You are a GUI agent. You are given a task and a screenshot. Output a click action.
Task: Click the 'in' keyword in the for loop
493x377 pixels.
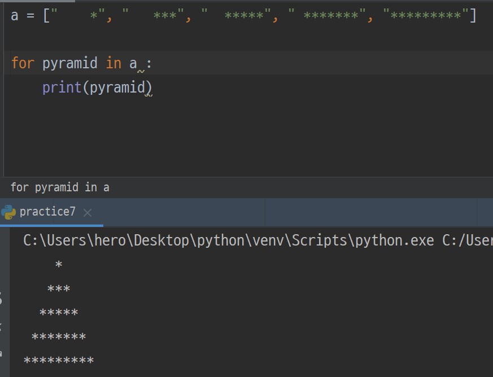(x=114, y=63)
